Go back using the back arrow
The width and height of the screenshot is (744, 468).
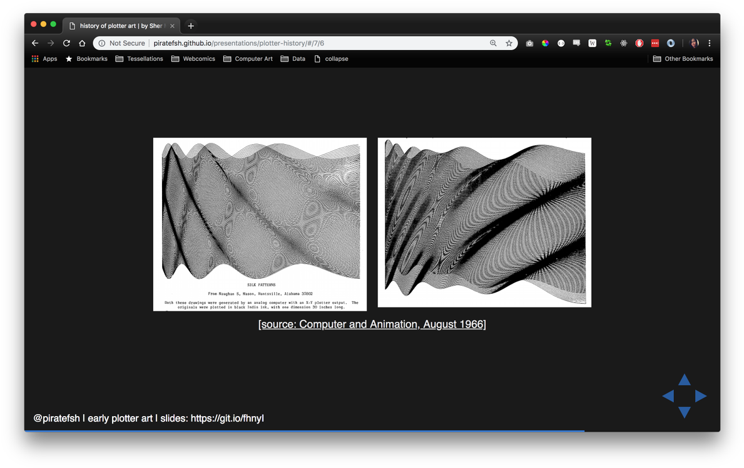[34, 43]
